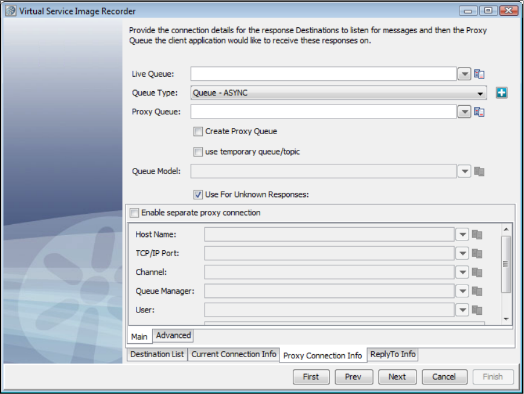
Task: Click the blue plus icon beside Queue Type
Action: click(x=501, y=93)
